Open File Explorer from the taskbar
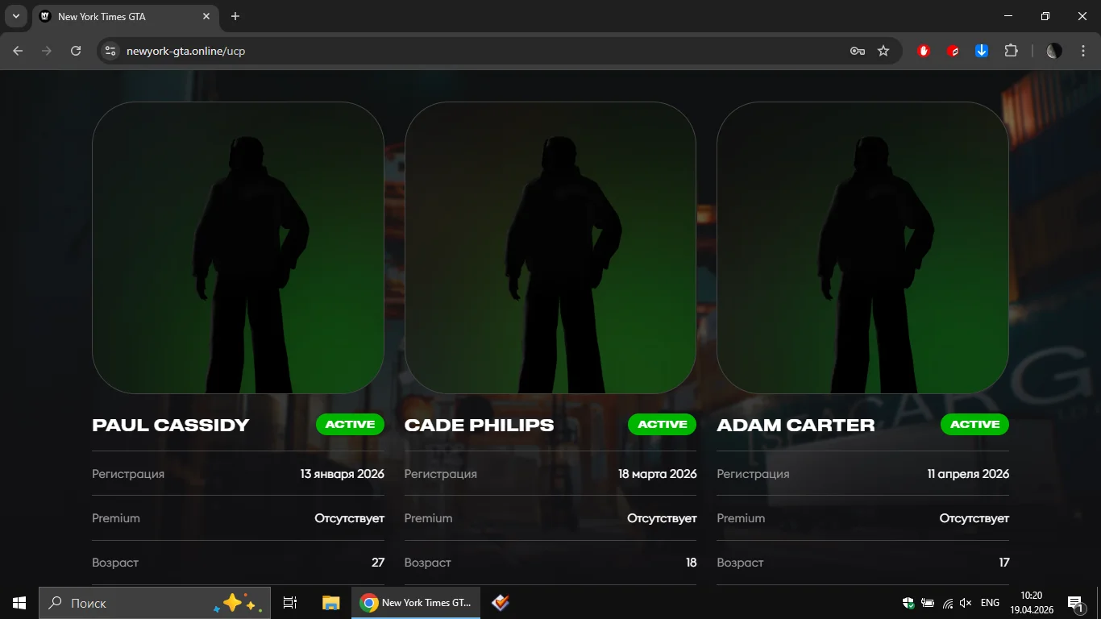Screen dimensions: 1101x619 (330, 603)
